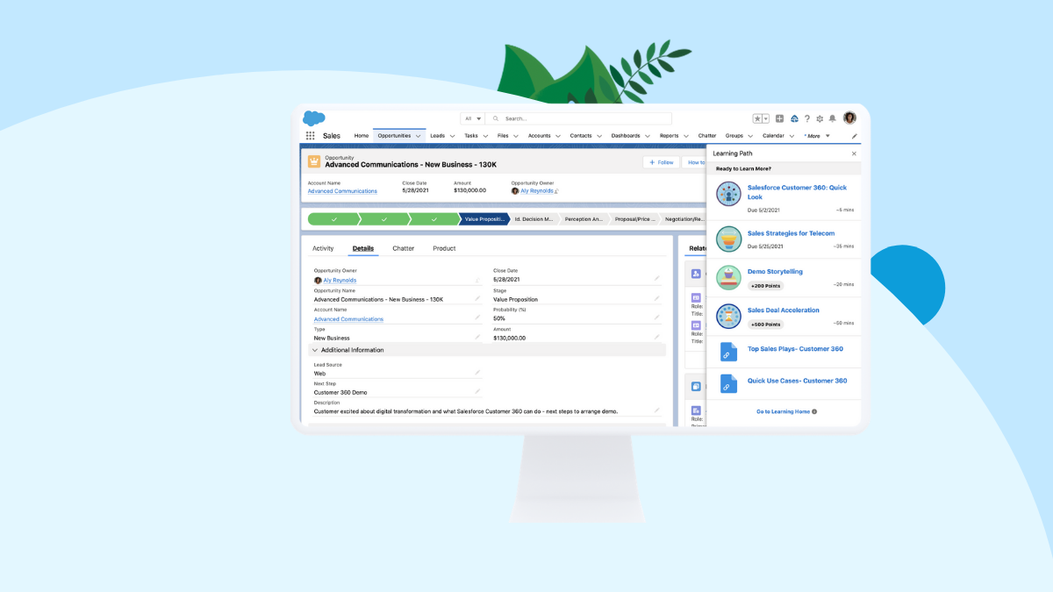Open the More navigation dropdown
Viewport: 1053px width, 592px height.
pos(817,136)
